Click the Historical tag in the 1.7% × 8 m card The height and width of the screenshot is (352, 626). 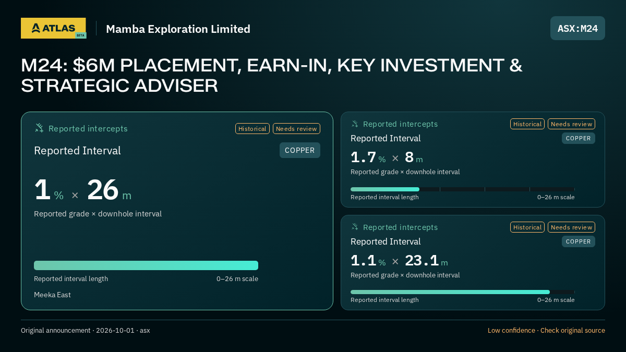tap(527, 124)
